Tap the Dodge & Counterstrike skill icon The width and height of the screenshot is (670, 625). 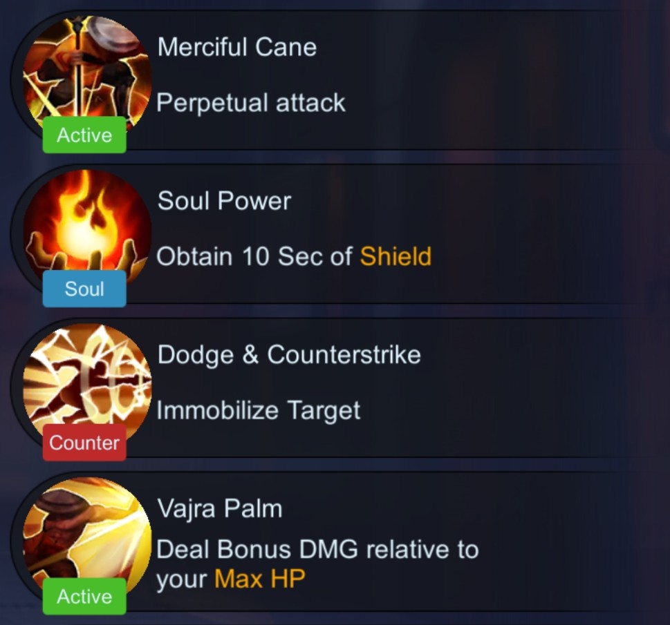86,382
